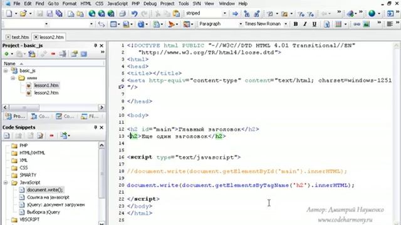This screenshot has width=401, height=225.
Task: Open the "striped" dropdown
Action: pos(224,13)
